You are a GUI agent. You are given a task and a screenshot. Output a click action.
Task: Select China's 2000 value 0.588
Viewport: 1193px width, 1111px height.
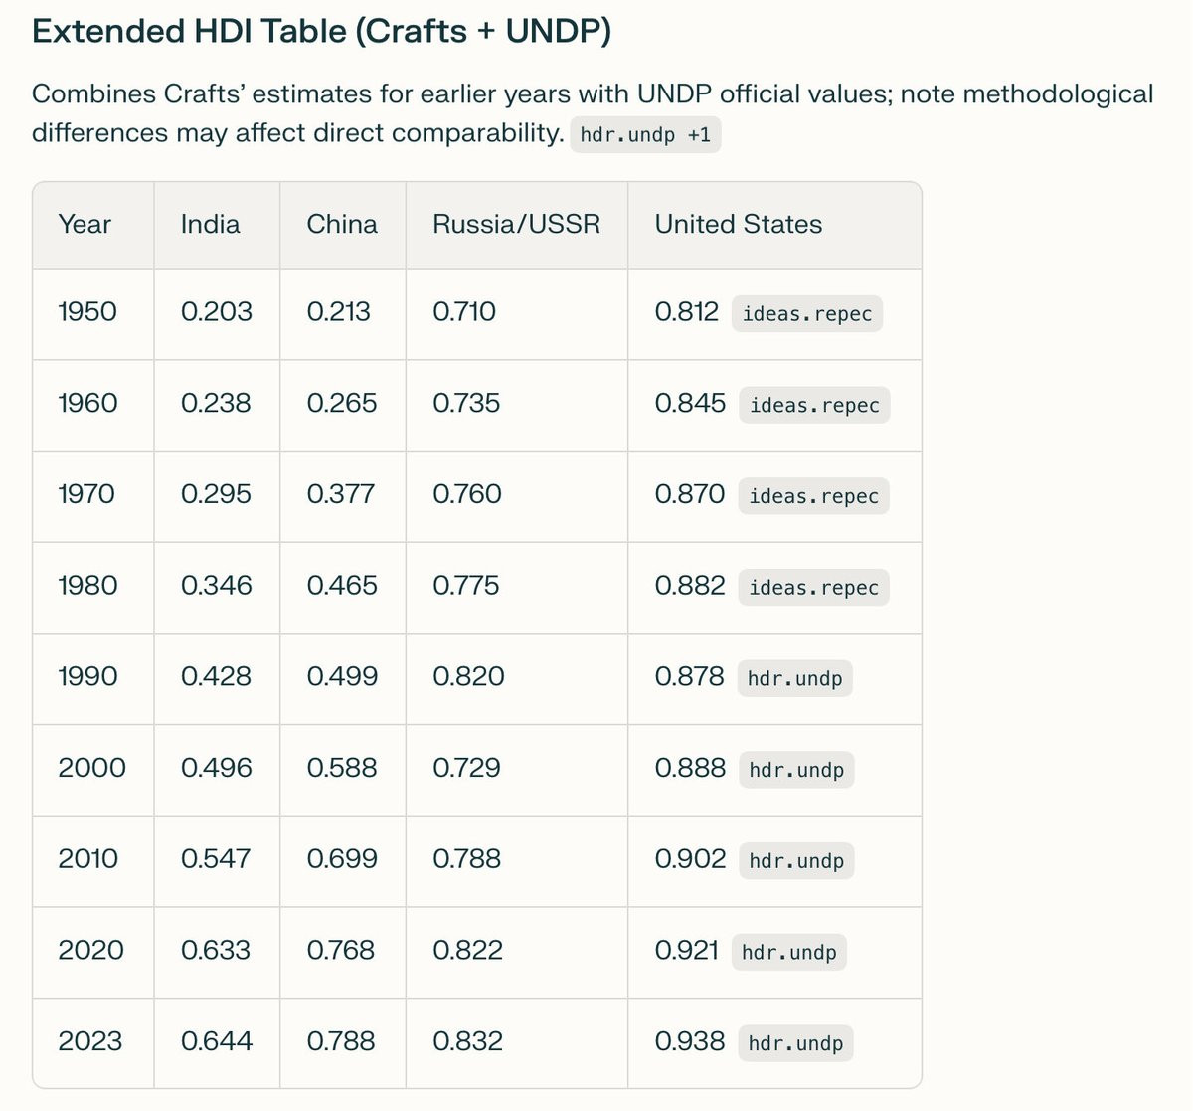click(x=342, y=768)
